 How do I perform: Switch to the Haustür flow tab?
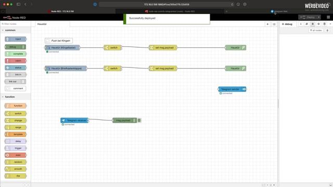(52, 24)
